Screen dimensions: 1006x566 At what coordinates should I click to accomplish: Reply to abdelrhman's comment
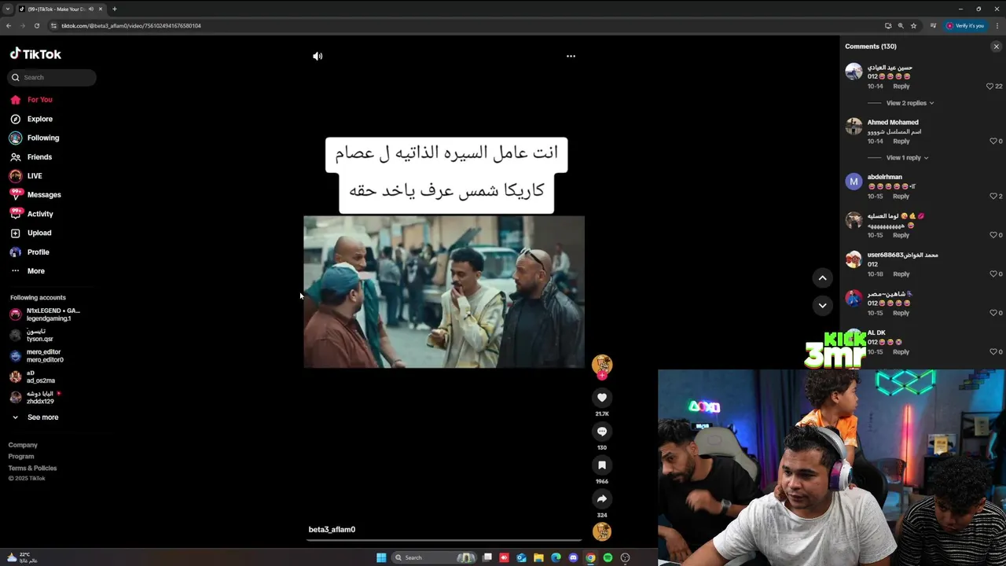[x=901, y=197]
